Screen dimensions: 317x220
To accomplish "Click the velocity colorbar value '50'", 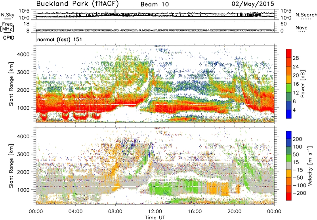I will pyautogui.click(x=296, y=154).
